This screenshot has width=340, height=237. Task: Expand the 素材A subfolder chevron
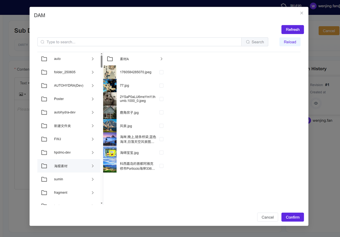click(x=161, y=59)
